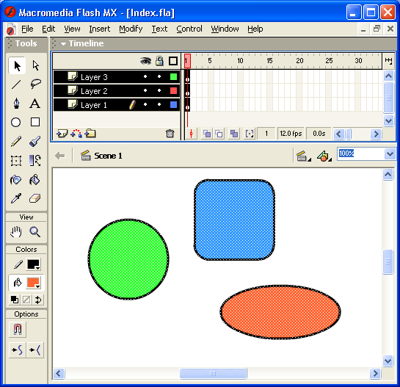Click the Insert Layer icon
The width and height of the screenshot is (400, 387).
(x=62, y=133)
